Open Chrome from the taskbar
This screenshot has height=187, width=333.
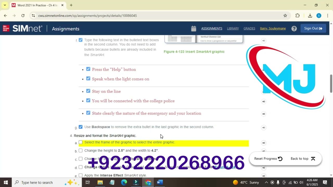pyautogui.click(x=148, y=182)
